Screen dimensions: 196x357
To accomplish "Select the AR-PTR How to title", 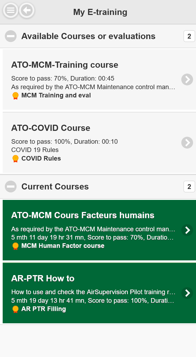I will (43, 278).
